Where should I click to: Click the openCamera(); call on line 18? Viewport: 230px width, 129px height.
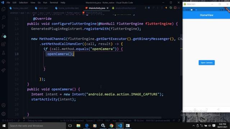(x=60, y=54)
